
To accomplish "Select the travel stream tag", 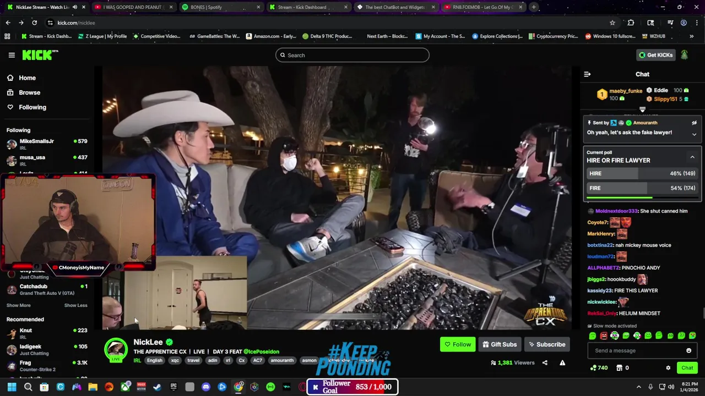I will (x=193, y=361).
